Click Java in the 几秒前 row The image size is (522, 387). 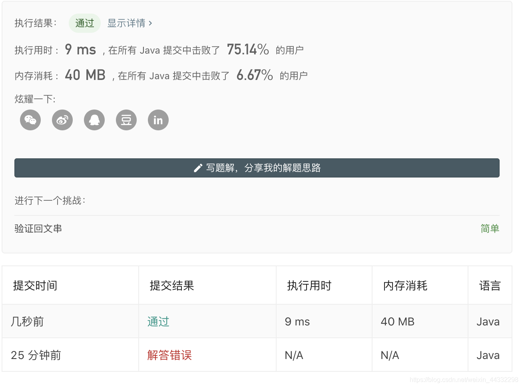(x=488, y=321)
